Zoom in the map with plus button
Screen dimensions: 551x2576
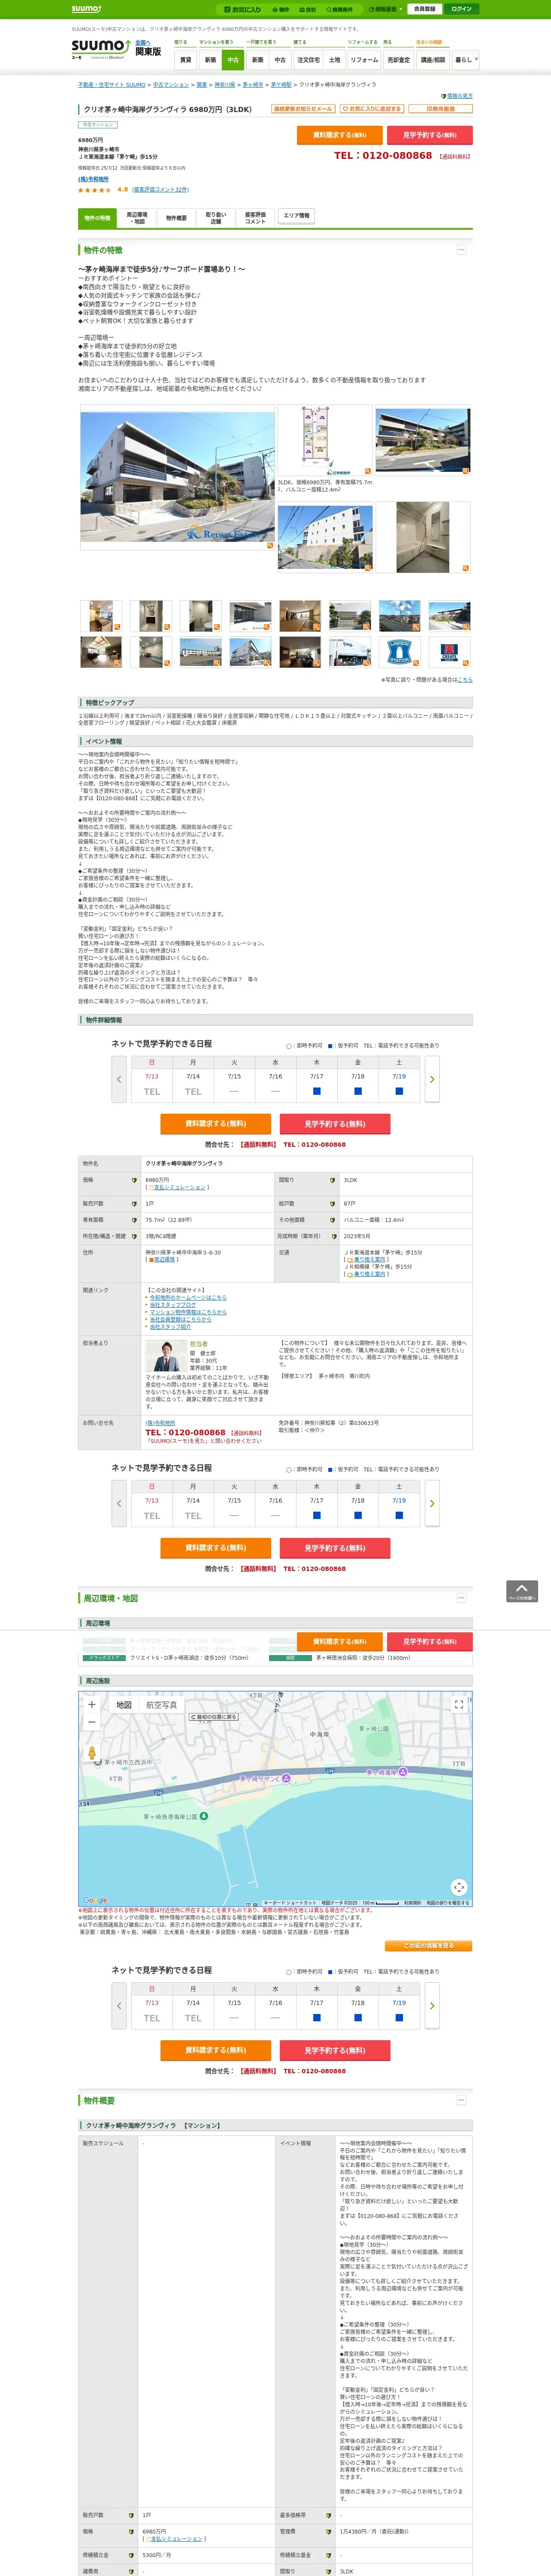point(91,1705)
